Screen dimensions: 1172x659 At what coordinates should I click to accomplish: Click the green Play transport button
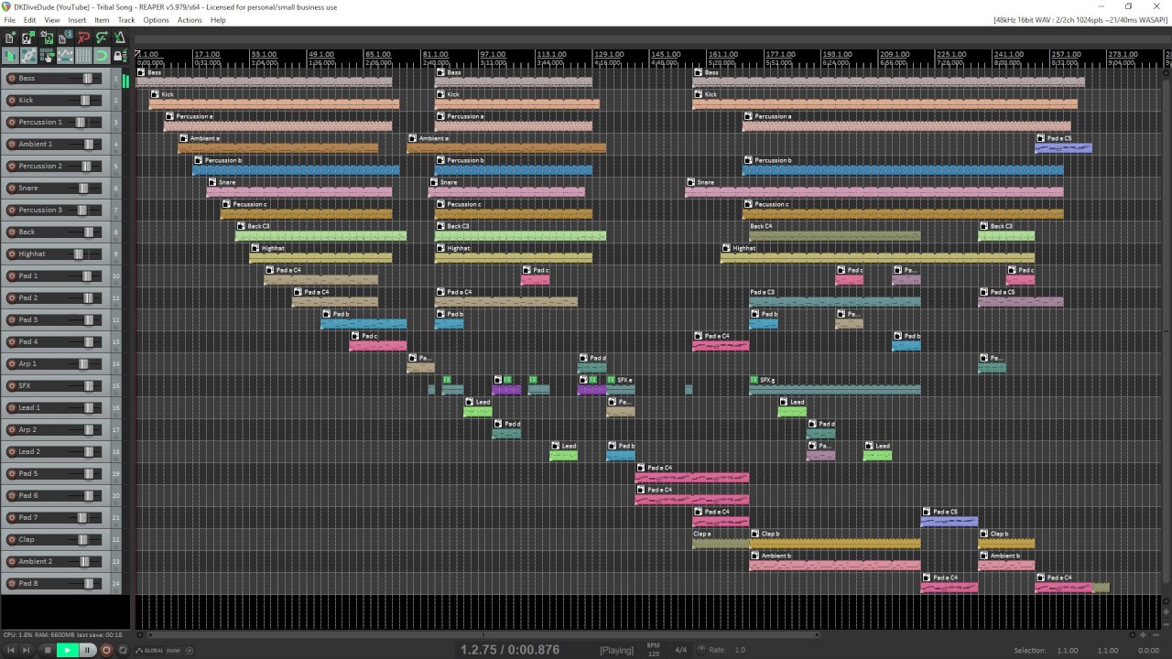[x=67, y=650]
